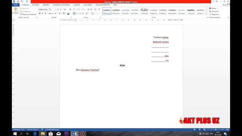242x136 pixels.
Task: Toggle Strikethrough formatting (abc)
Action: pos(50,14)
